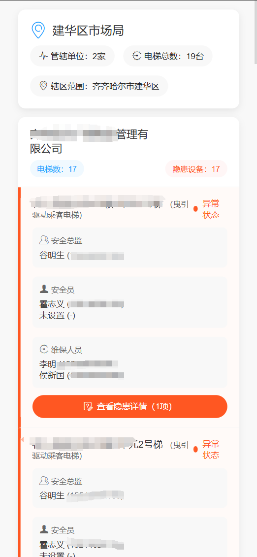Click the document icon in 查看隐患详情 button
Screen dimensions: 257x557
point(89,406)
